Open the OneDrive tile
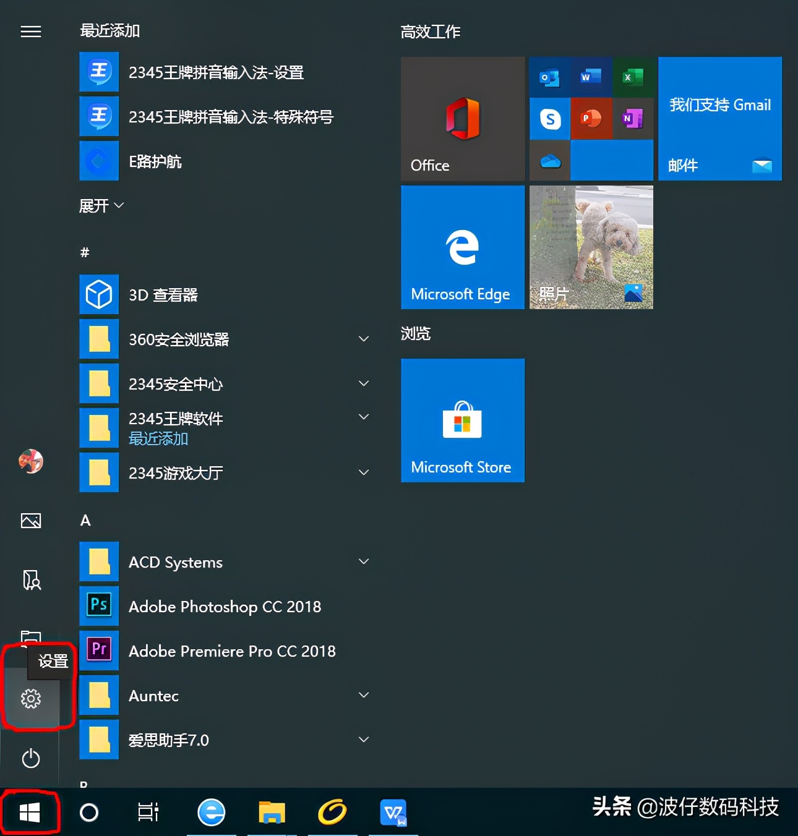 549,160
